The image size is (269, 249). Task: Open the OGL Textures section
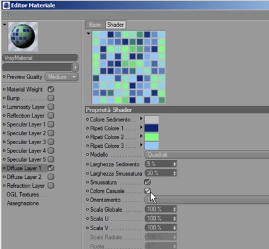pyautogui.click(x=27, y=195)
